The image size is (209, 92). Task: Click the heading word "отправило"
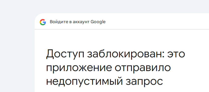point(143,68)
